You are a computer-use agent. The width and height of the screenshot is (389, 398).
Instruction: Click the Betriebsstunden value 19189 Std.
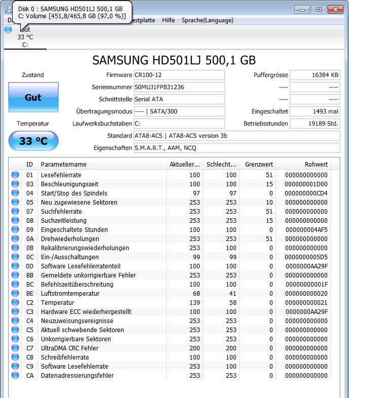pos(315,124)
